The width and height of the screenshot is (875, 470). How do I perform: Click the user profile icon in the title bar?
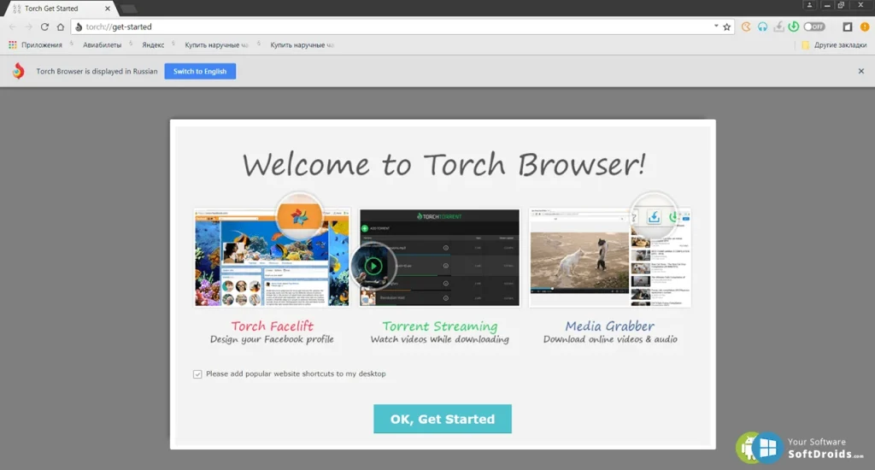click(x=810, y=5)
